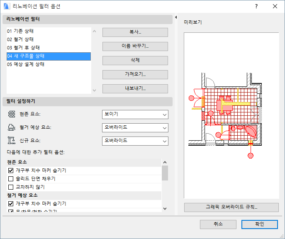The image size is (285, 239).
Task: Click the 내보내기... export button
Action: tap(135, 89)
